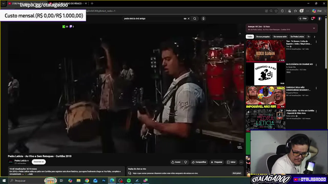Select the Da sua pesquisa filter chip
The height and width of the screenshot is (184, 328).
[263, 37]
